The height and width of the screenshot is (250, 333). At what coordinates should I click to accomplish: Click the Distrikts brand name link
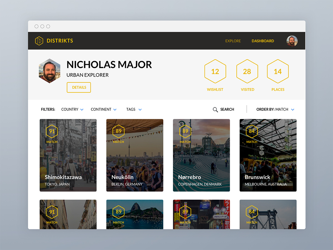[60, 41]
